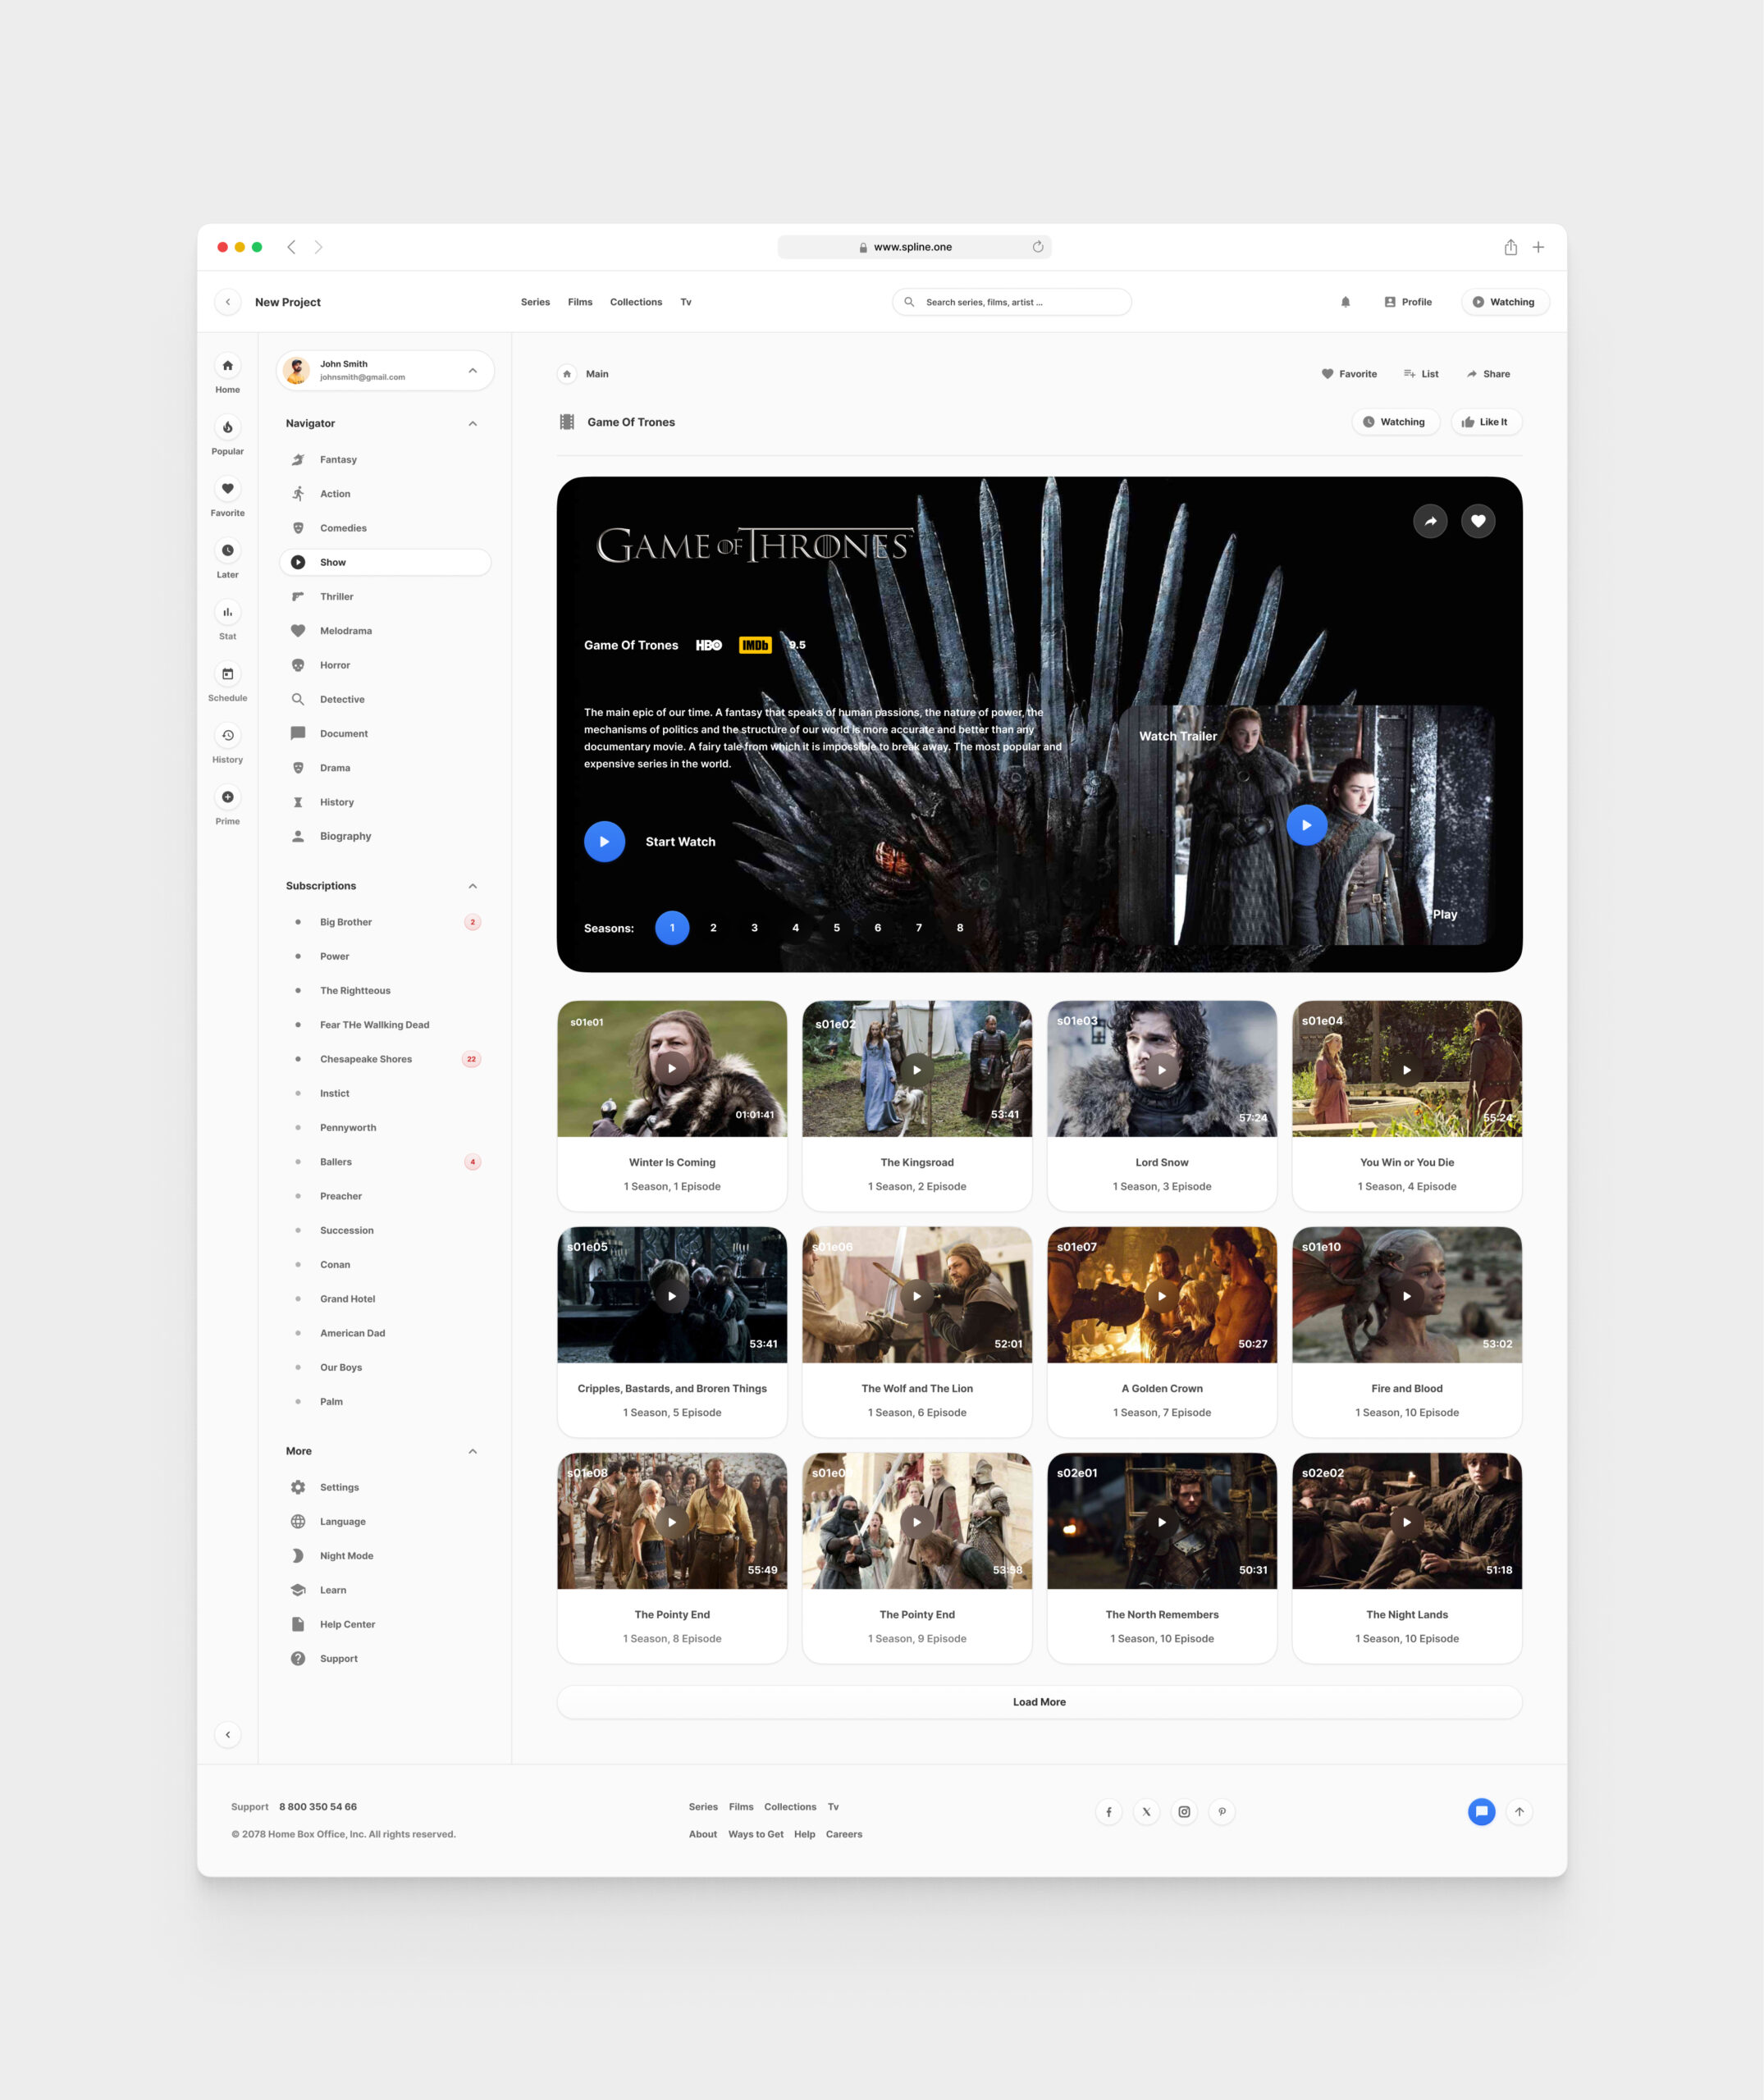The image size is (1764, 2100).
Task: Play the Winter Is Coming episode thumbnail
Action: coord(672,1068)
